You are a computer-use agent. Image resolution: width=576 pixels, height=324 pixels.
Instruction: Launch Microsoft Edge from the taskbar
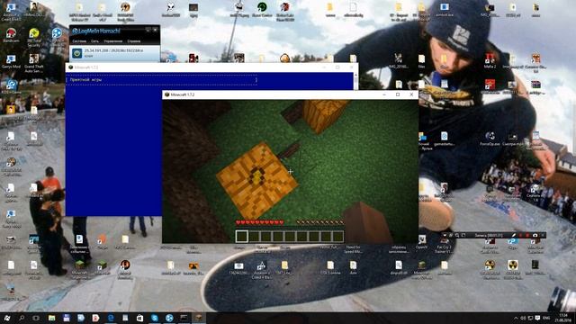pyautogui.click(x=111, y=318)
